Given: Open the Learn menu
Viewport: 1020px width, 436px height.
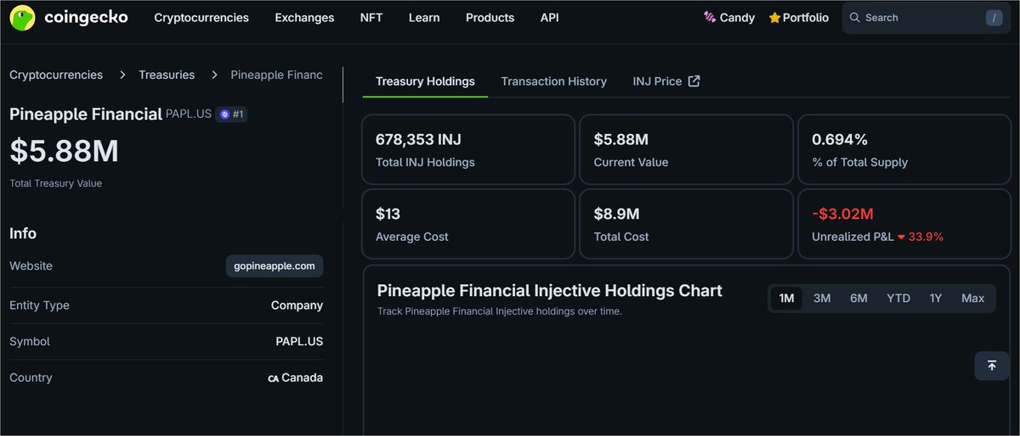Looking at the screenshot, I should click(x=424, y=18).
